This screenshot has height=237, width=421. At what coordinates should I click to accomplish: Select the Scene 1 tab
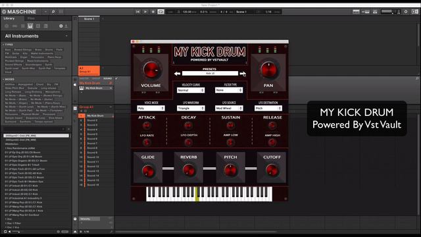coord(89,19)
